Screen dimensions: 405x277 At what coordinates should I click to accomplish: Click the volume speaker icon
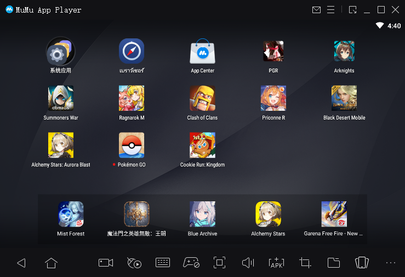[248, 263]
